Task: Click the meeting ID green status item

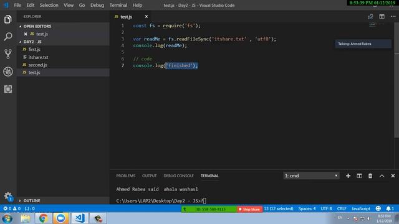Action: (209, 209)
